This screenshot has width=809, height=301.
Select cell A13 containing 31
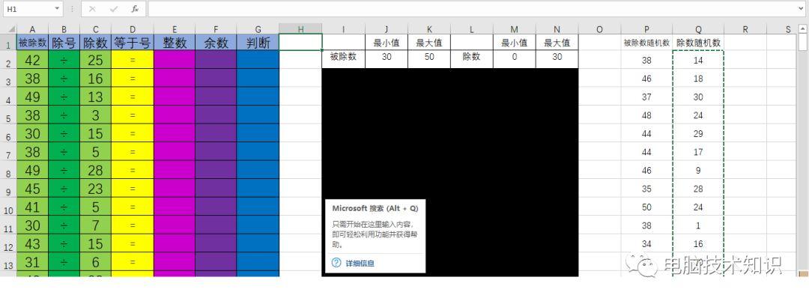(x=32, y=262)
